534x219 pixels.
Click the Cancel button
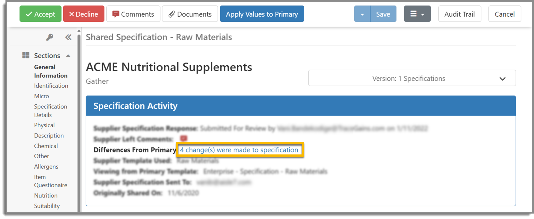tap(505, 14)
